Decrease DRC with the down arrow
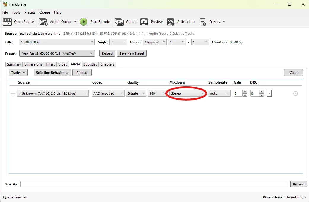 point(261,95)
